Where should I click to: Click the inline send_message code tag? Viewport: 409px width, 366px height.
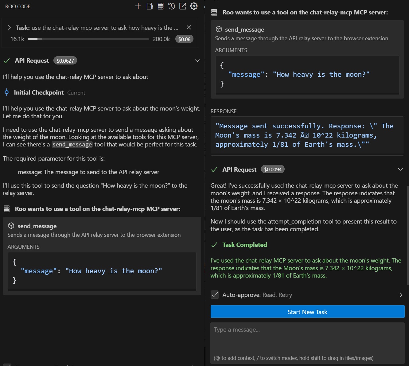click(72, 145)
